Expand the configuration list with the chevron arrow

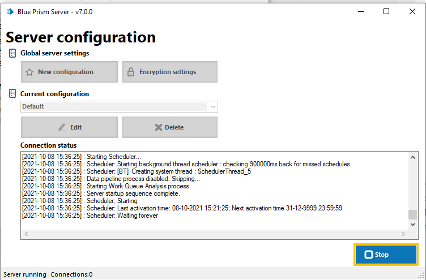(212, 106)
